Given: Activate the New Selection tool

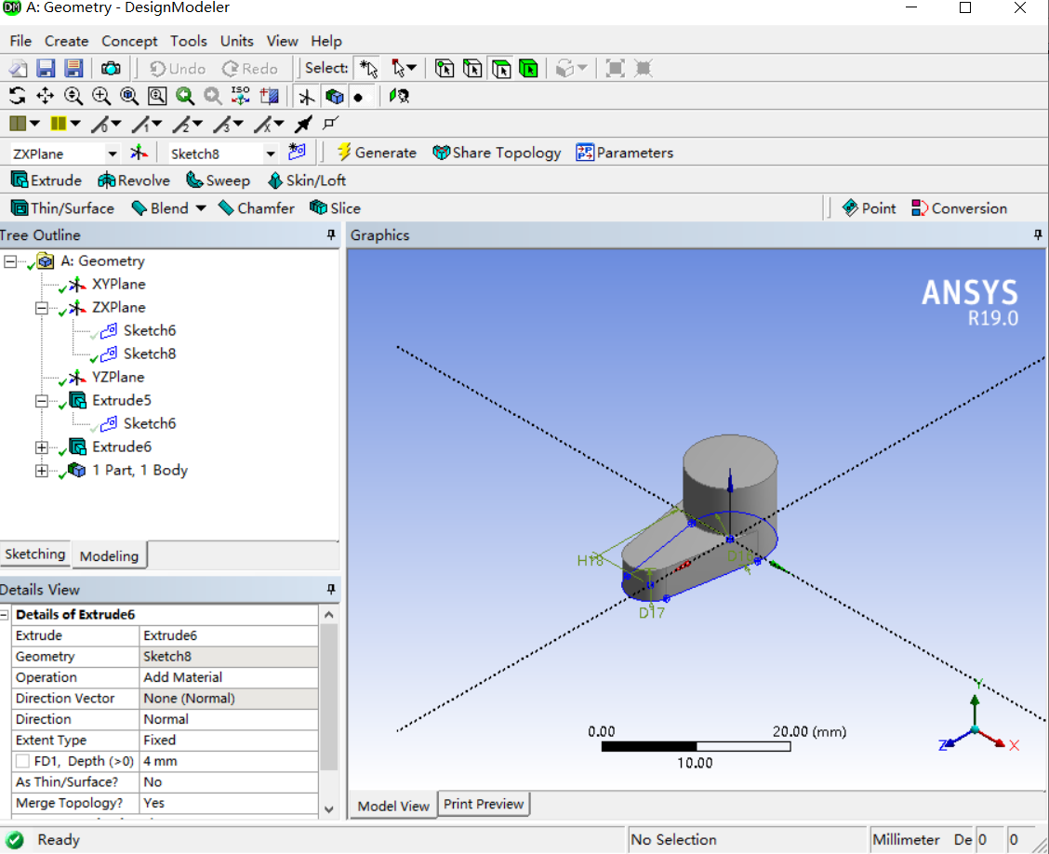Looking at the screenshot, I should 368,68.
